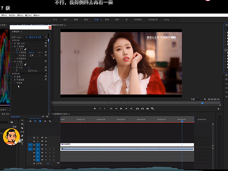
Task: Add marker in program monitor transport
Action: coord(95,109)
